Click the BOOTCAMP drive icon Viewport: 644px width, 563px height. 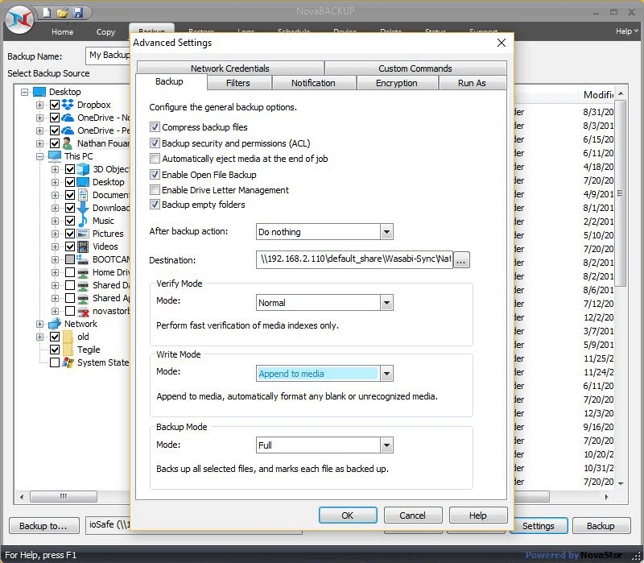pos(83,259)
